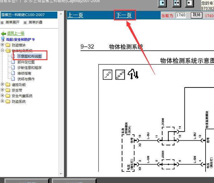The height and width of the screenshot is (183, 214).
Task: Click the document icon next to 维修指南
Action: (x=13, y=73)
